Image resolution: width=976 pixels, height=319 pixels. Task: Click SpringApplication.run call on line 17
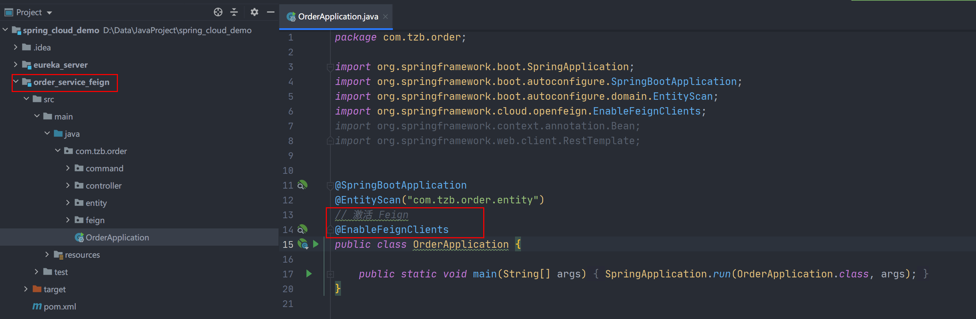(x=667, y=274)
